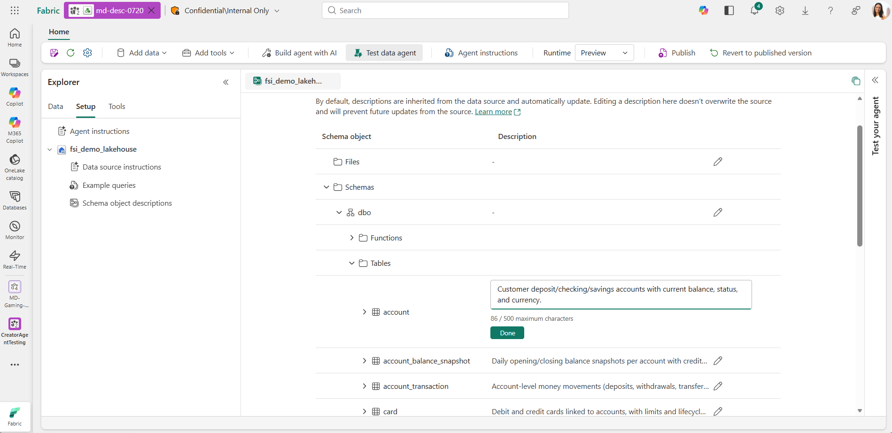Click Test data agent
This screenshot has width=892, height=433.
(385, 53)
